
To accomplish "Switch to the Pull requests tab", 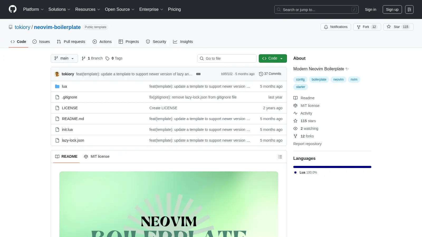I will 71,42.
